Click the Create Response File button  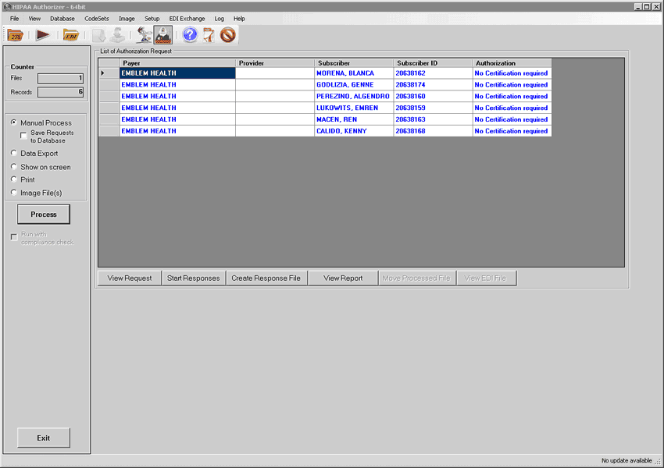pyautogui.click(x=266, y=278)
